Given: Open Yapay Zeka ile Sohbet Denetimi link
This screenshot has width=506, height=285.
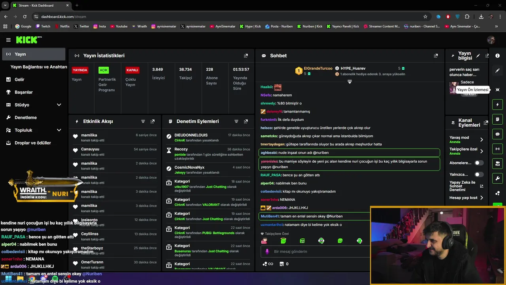Looking at the screenshot, I should coord(466,186).
